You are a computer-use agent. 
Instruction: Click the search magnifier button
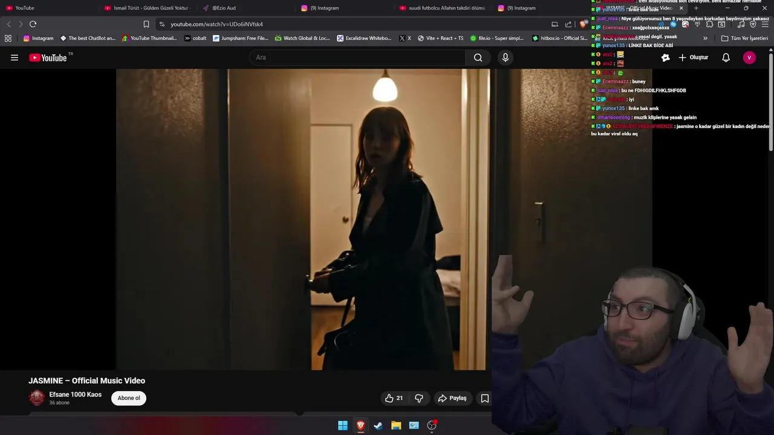478,57
